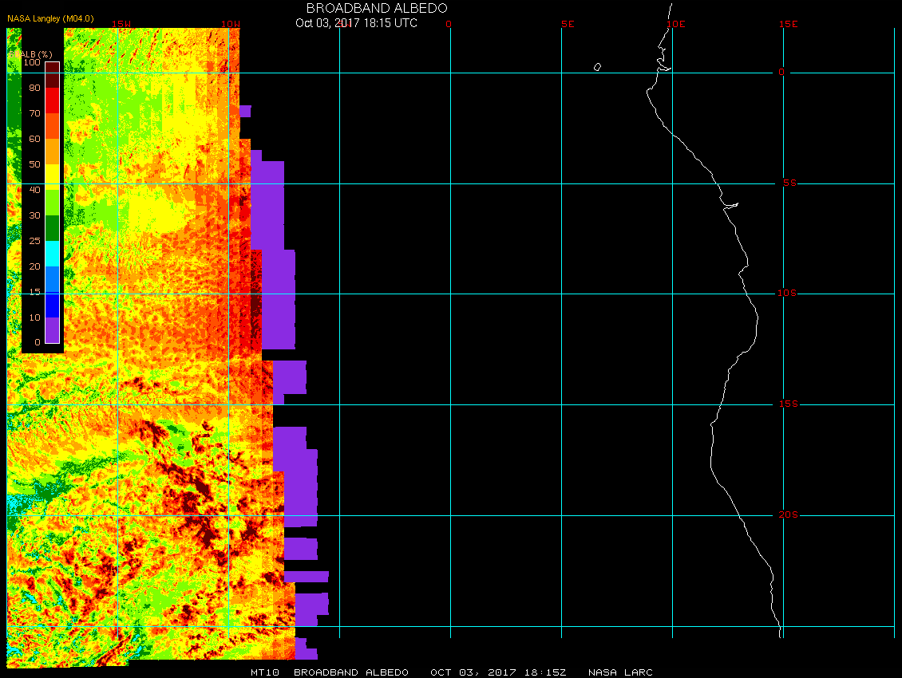Click the 20S latitude label
Image resolution: width=902 pixels, height=678 pixels.
(788, 515)
